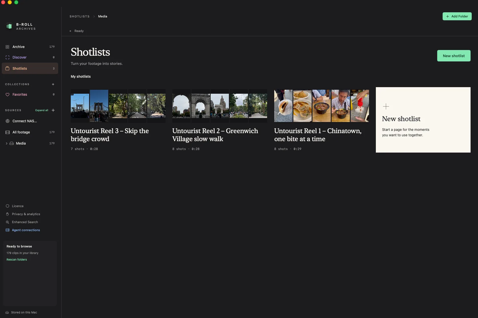Click the Connect NAS globe icon
Screen dimensions: 478x318
7,121
